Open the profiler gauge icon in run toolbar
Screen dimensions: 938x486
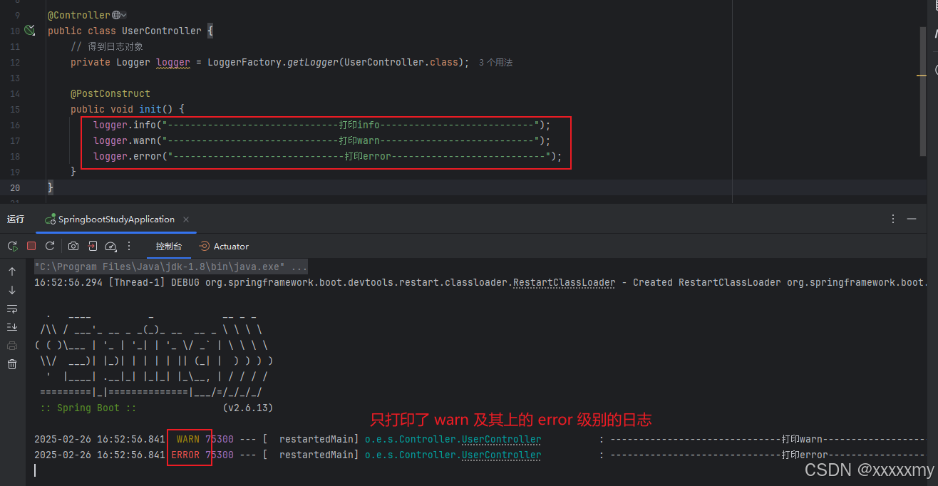click(x=110, y=246)
